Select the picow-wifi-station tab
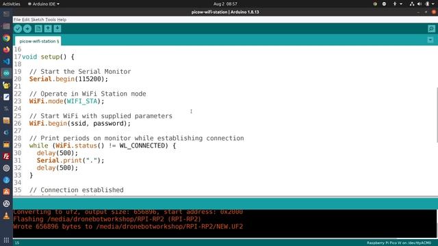This screenshot has width=438, height=246. click(38, 41)
